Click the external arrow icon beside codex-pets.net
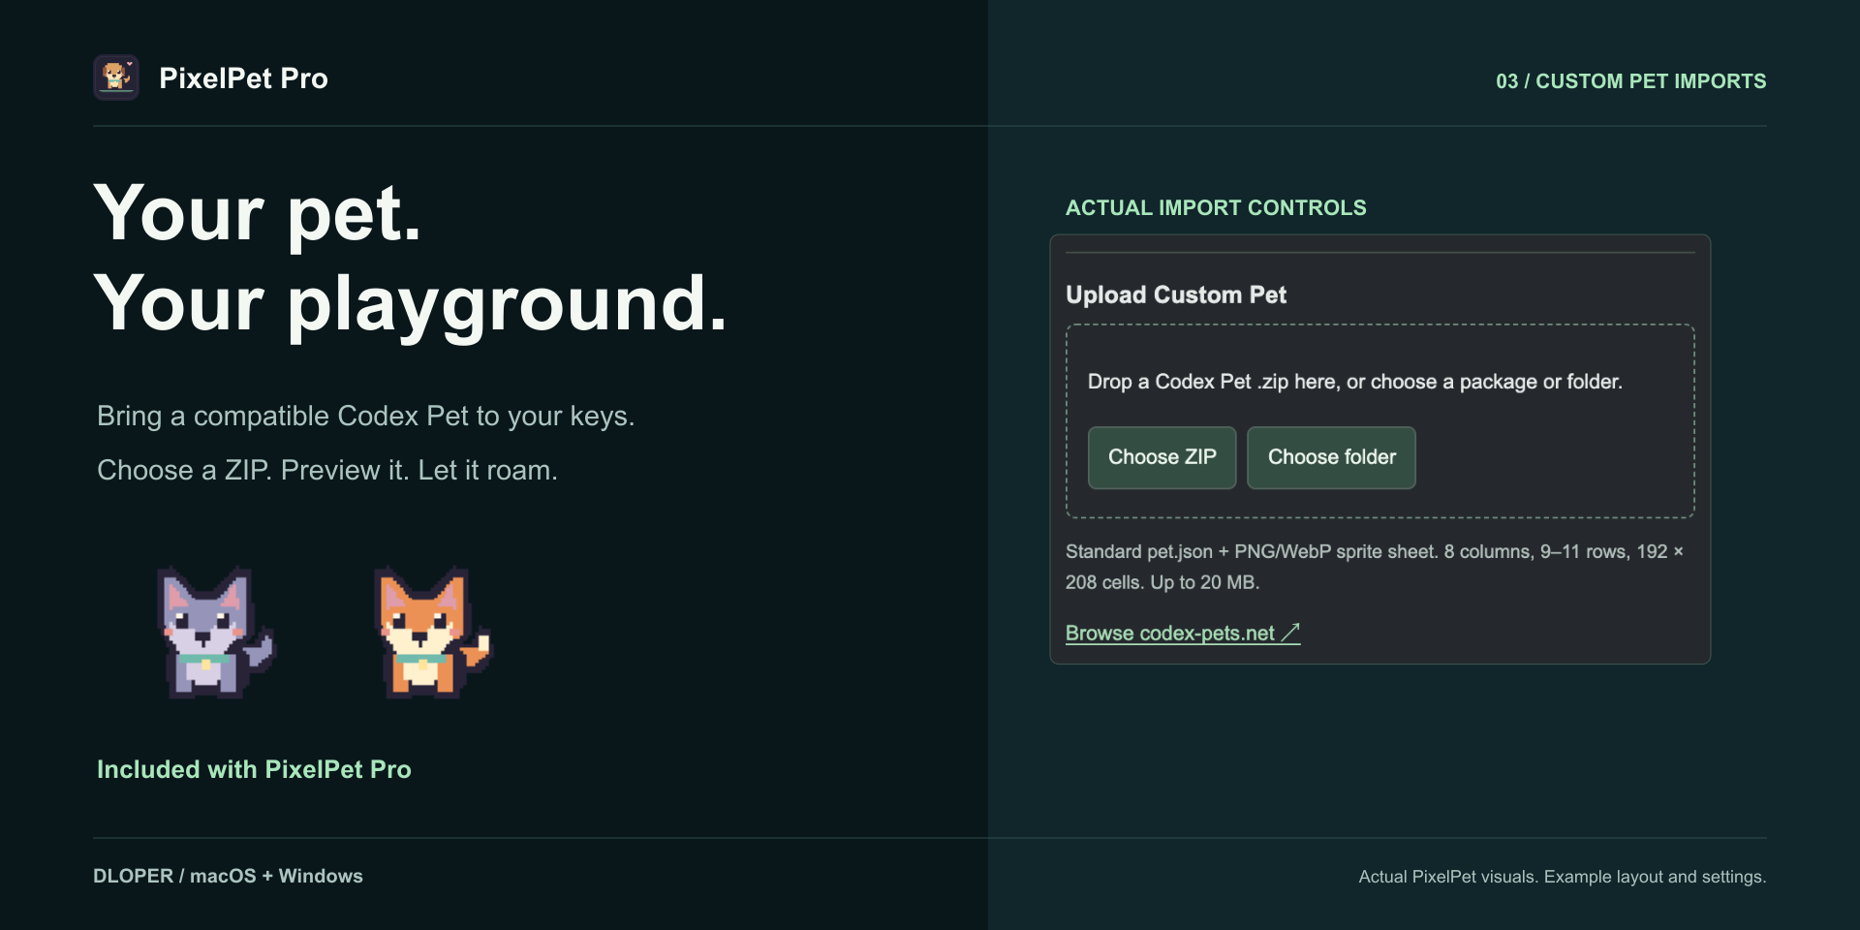Image resolution: width=1860 pixels, height=930 pixels. point(1290,633)
